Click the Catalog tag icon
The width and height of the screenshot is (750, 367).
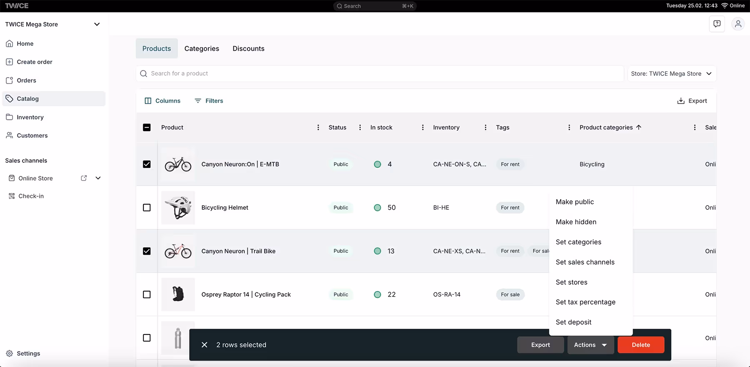click(x=9, y=99)
